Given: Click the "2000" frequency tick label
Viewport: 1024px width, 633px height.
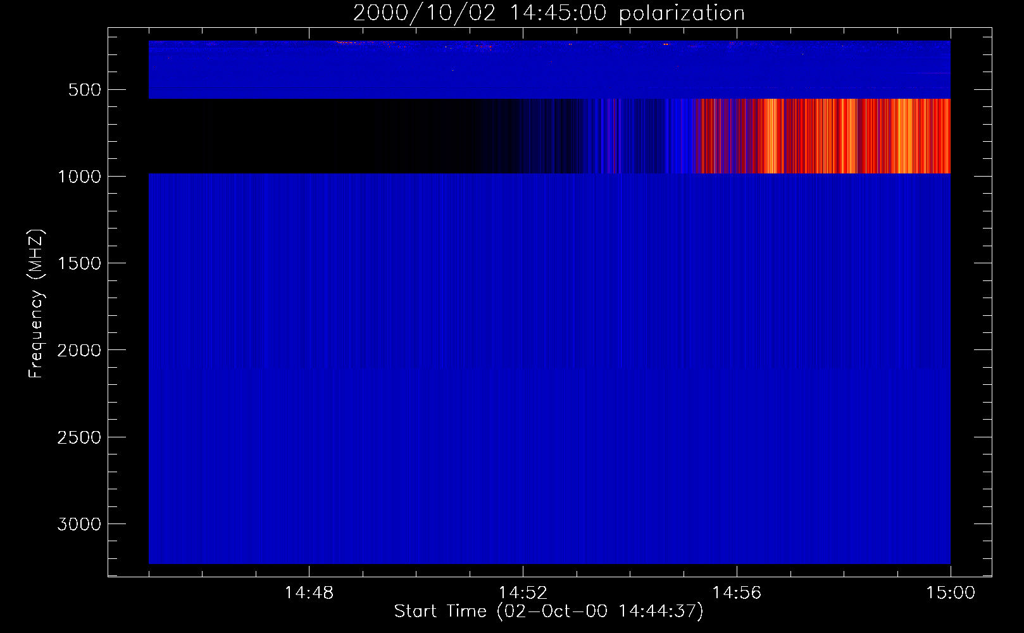Looking at the screenshot, I should (x=79, y=350).
